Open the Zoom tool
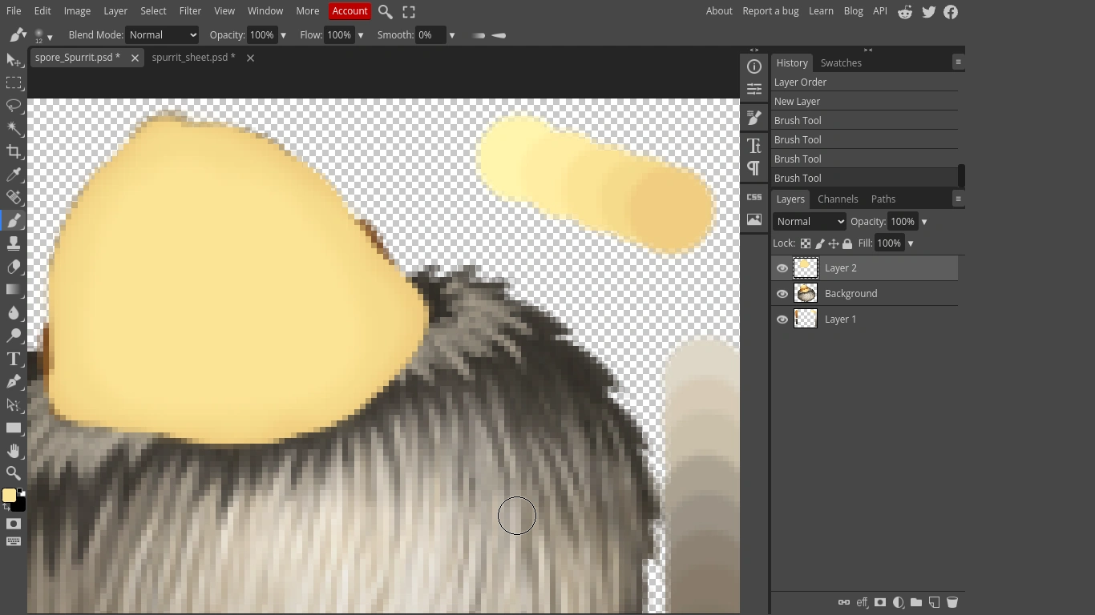1095x615 pixels. tap(14, 473)
